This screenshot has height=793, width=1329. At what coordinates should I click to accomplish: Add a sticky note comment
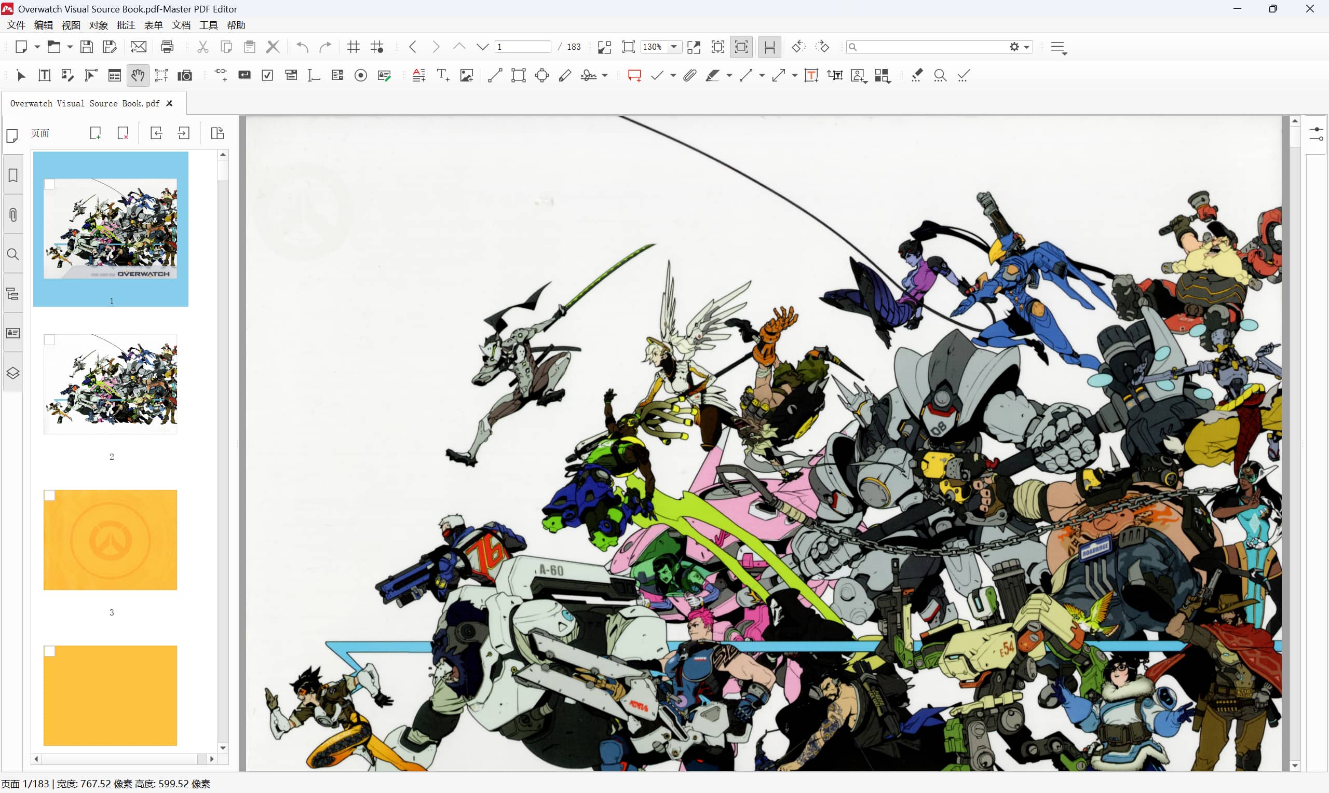click(x=634, y=75)
